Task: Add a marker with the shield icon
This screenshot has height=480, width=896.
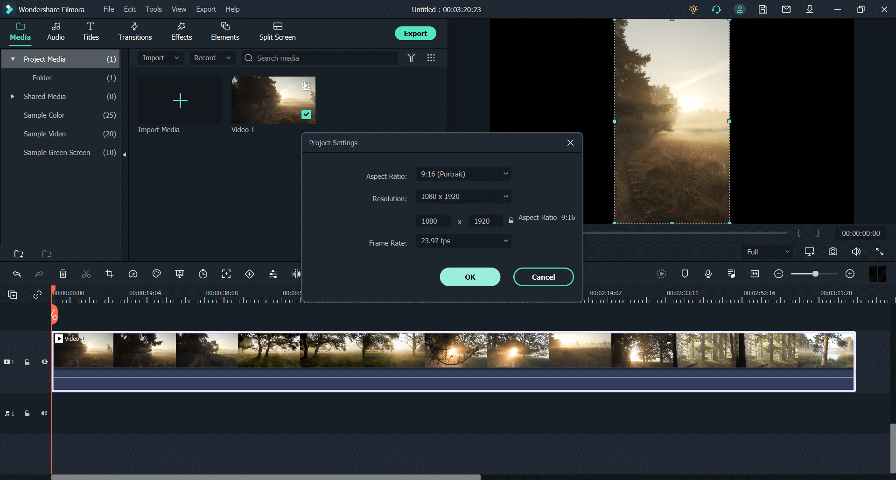Action: click(x=685, y=274)
